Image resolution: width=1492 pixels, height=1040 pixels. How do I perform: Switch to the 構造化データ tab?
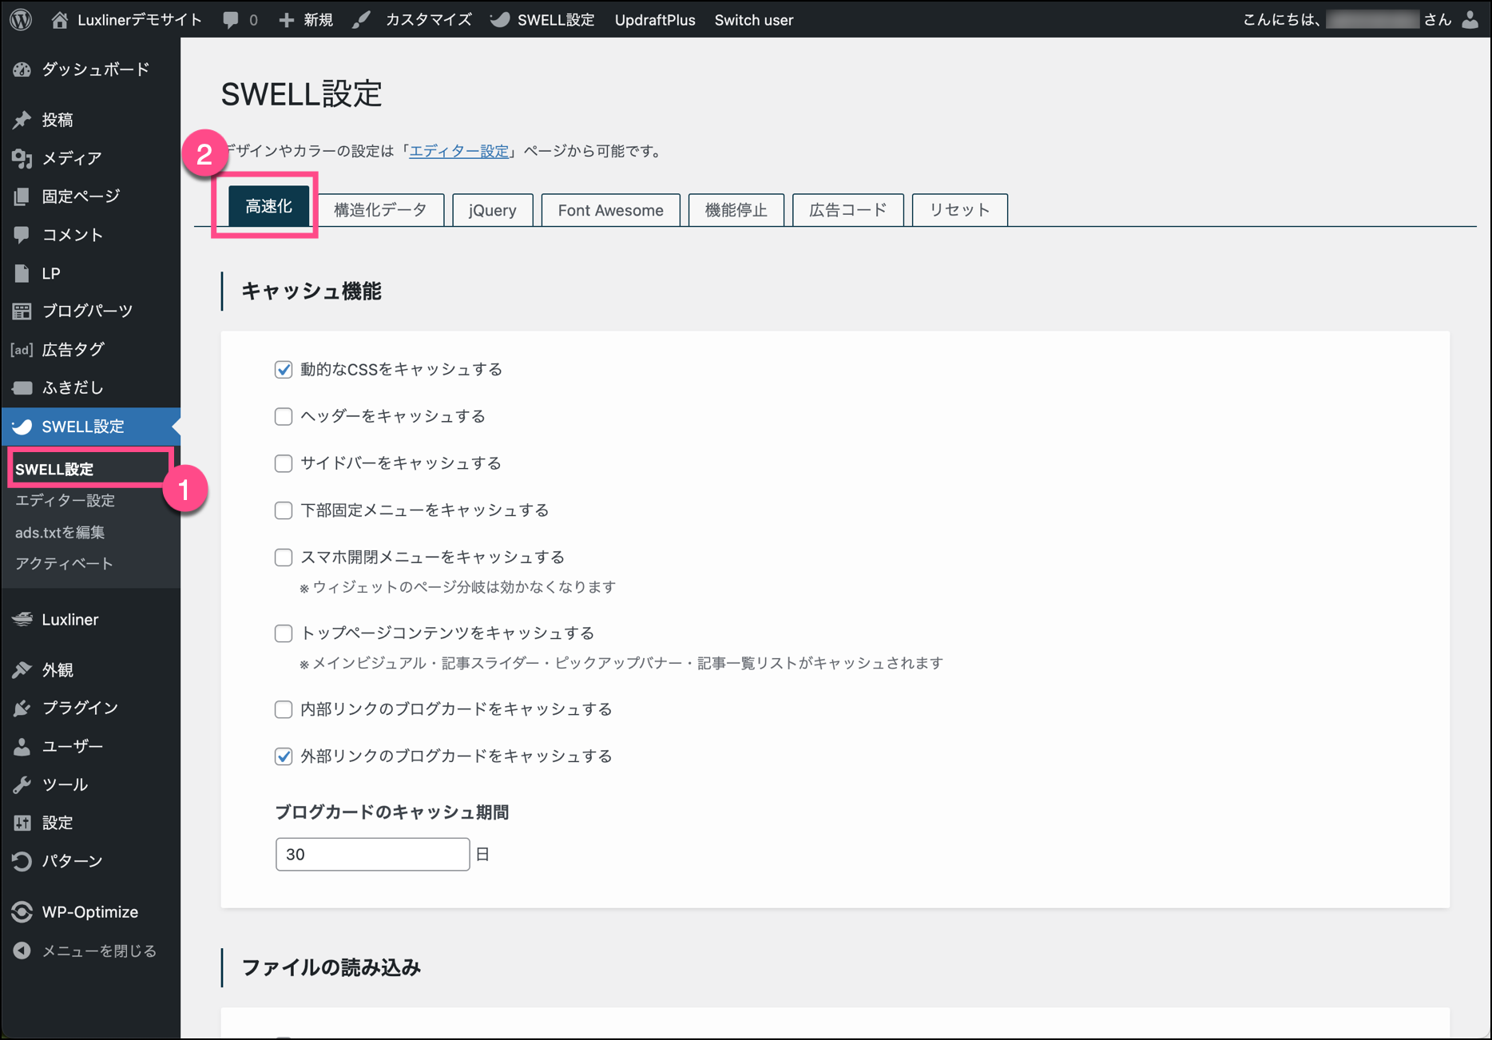379,210
